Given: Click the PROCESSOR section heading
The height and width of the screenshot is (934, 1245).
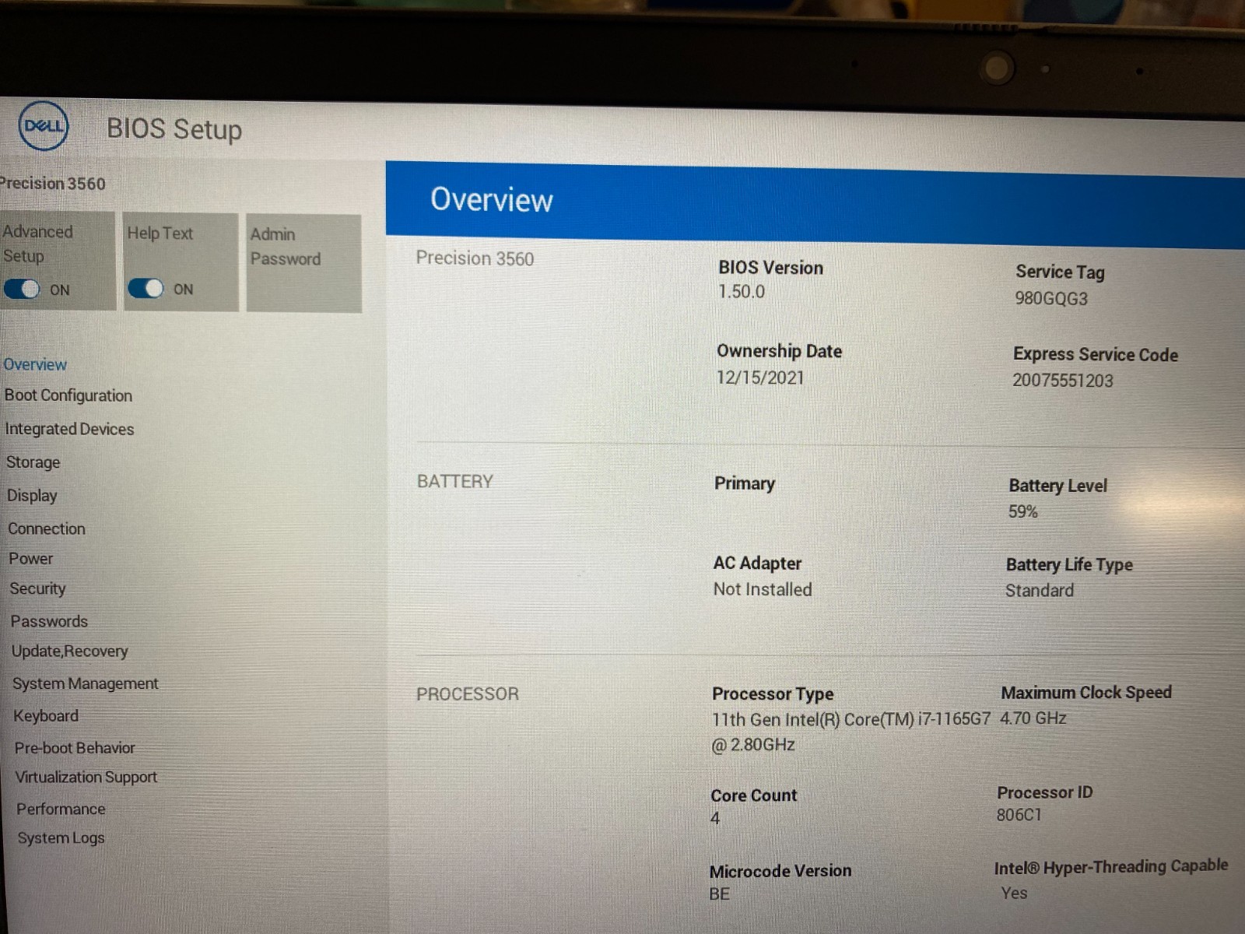Looking at the screenshot, I should (x=467, y=693).
